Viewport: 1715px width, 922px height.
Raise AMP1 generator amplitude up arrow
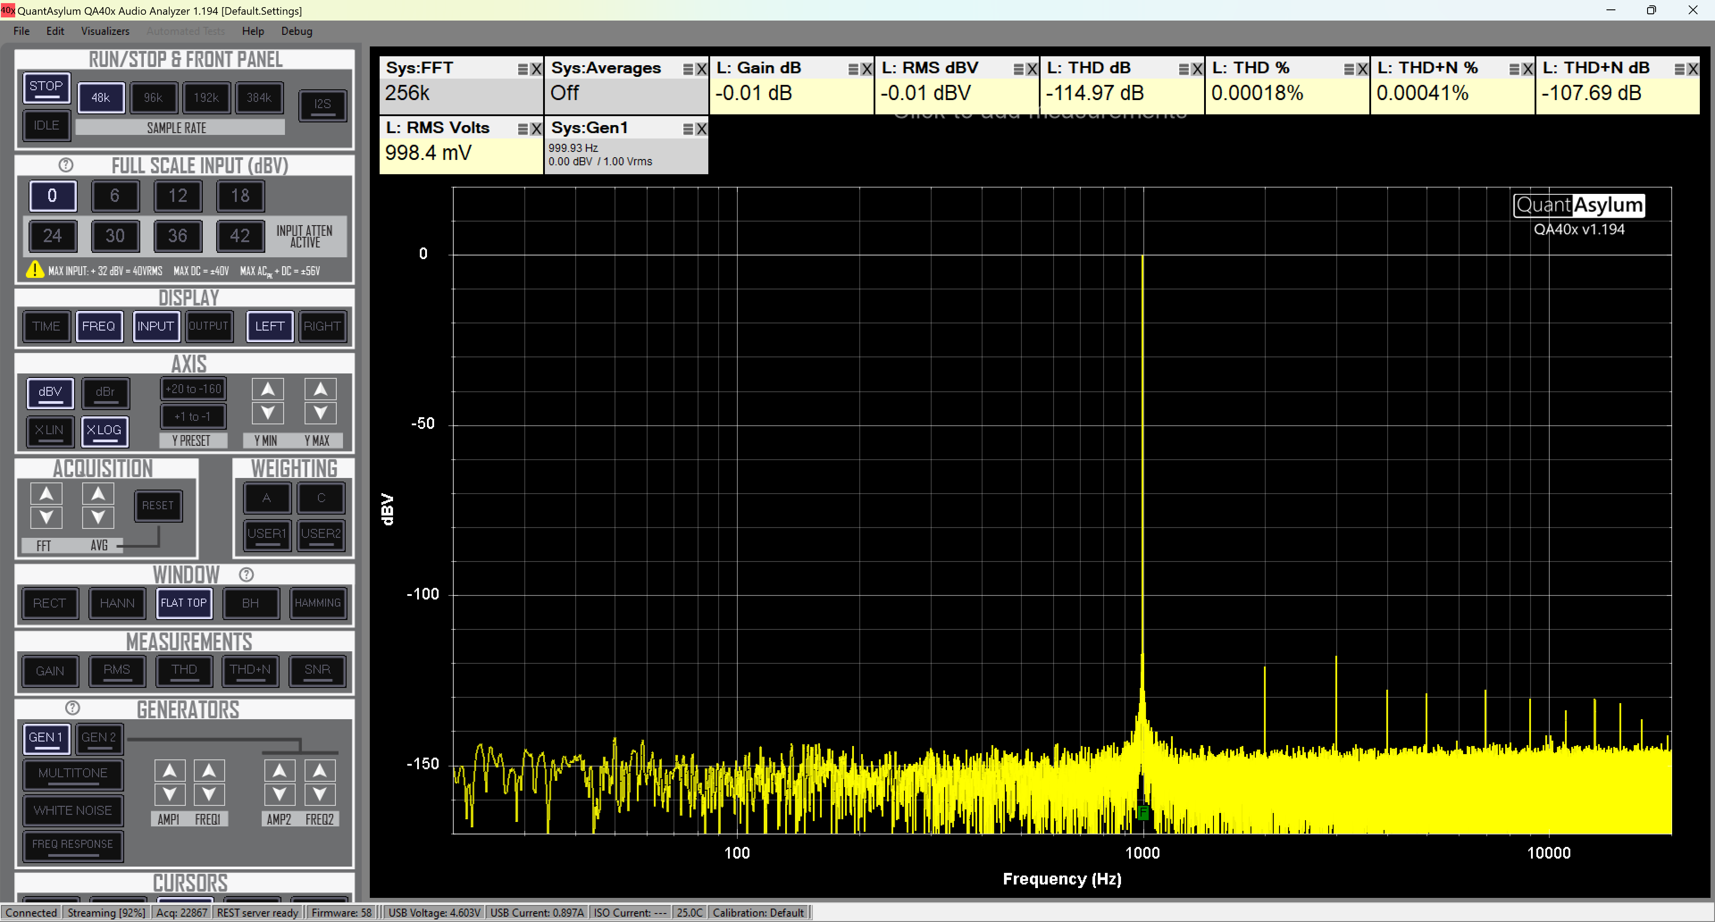169,770
